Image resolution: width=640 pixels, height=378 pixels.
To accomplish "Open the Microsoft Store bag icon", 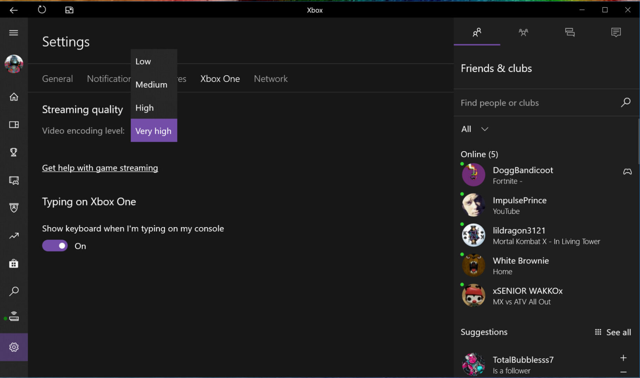I will click(14, 263).
